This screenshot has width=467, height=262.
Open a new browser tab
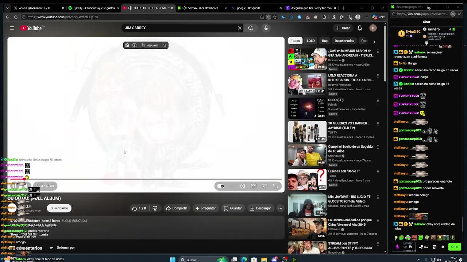coord(343,8)
